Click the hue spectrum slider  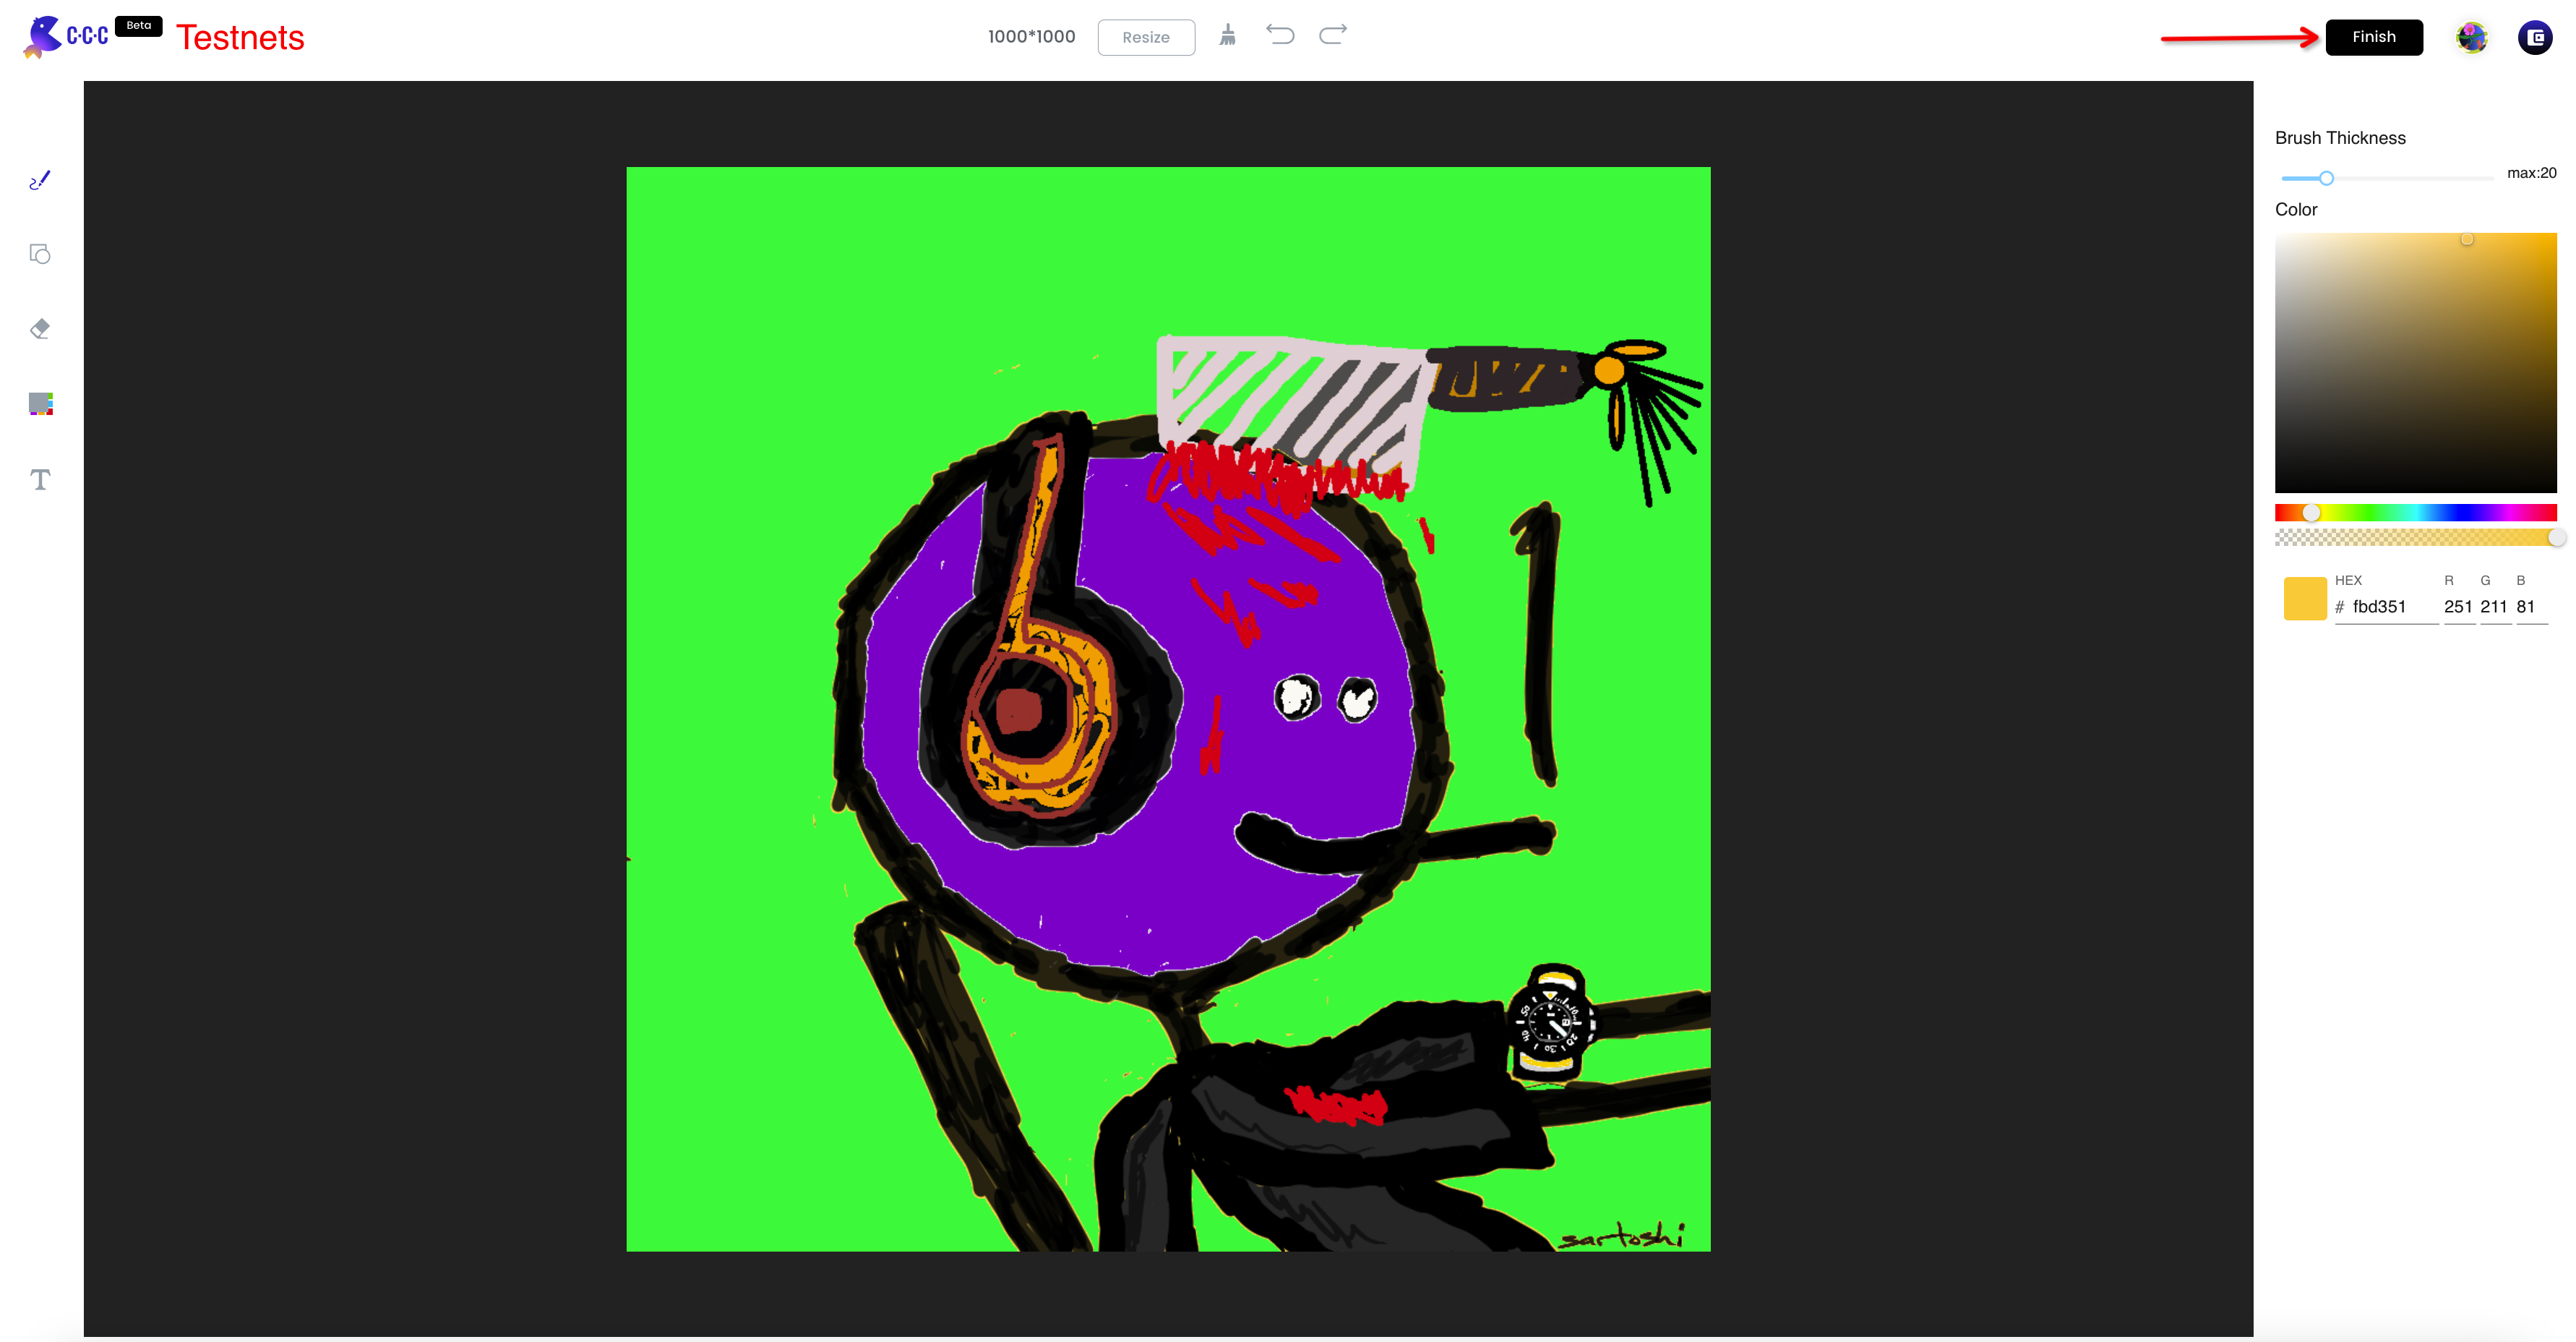coord(2415,513)
